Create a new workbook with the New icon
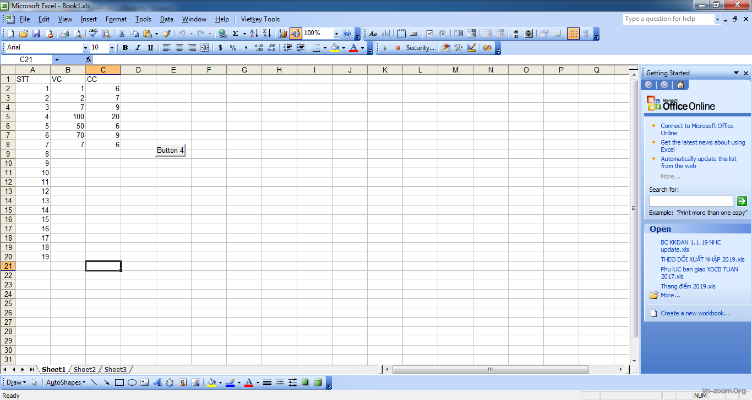 click(x=10, y=34)
